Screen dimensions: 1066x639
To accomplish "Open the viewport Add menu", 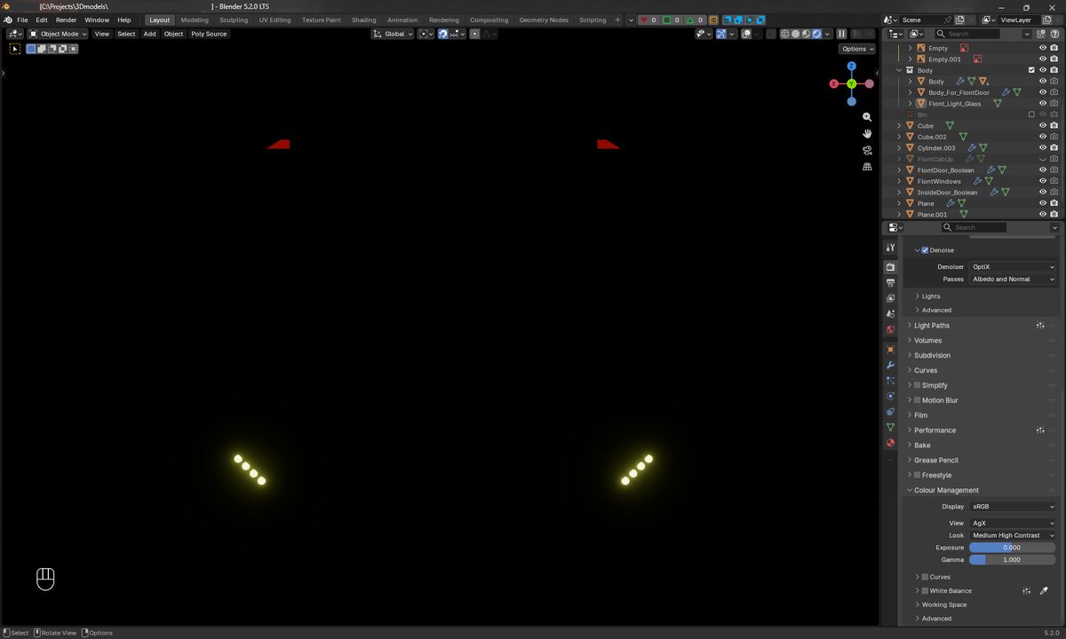I will tap(149, 34).
